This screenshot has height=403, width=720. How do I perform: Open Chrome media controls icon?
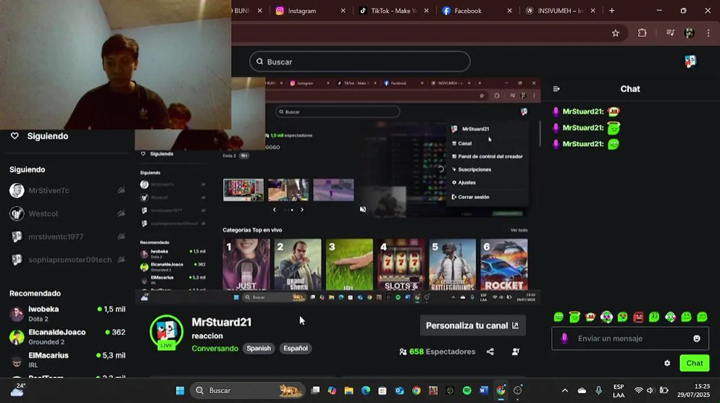670,33
